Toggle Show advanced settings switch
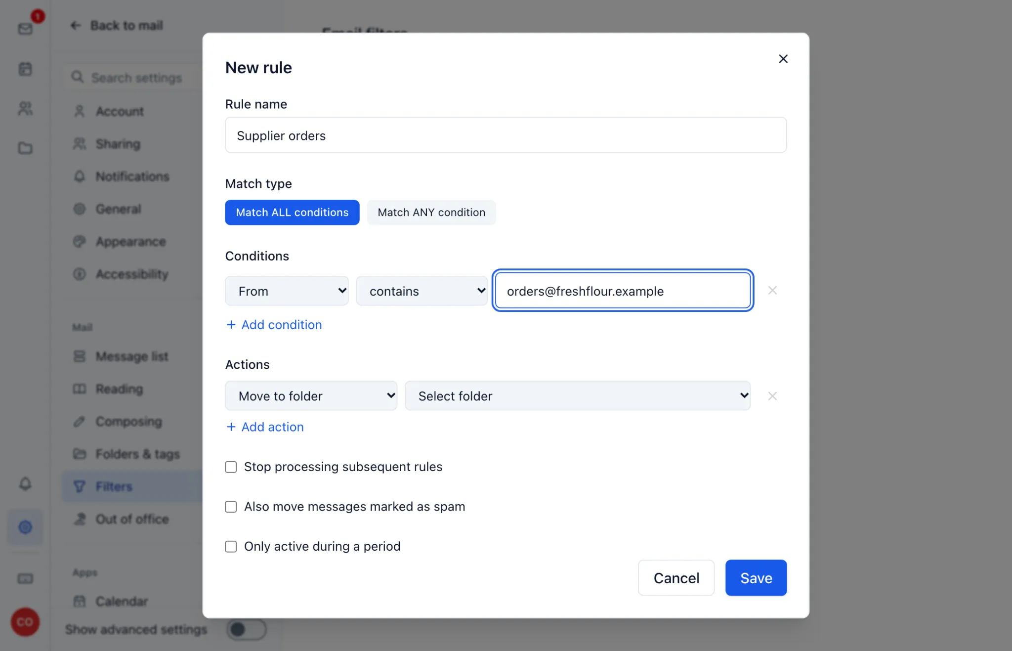This screenshot has height=651, width=1012. (x=247, y=629)
